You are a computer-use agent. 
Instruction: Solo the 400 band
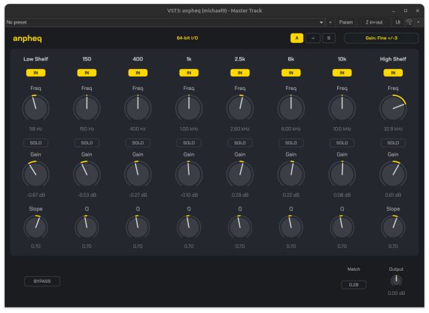(x=138, y=143)
